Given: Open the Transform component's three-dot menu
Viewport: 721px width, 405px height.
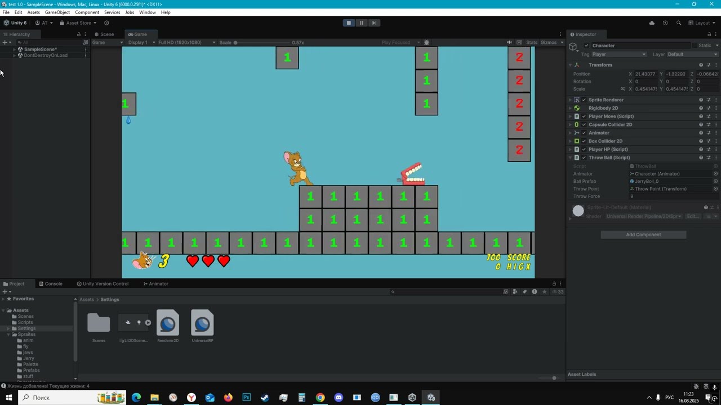Looking at the screenshot, I should 716,65.
